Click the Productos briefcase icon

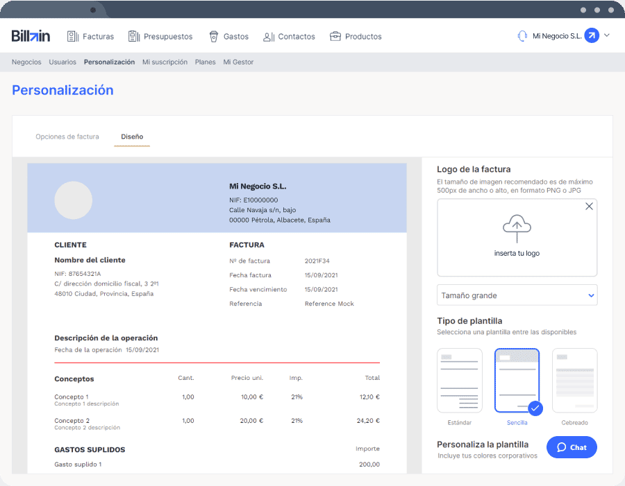click(335, 36)
